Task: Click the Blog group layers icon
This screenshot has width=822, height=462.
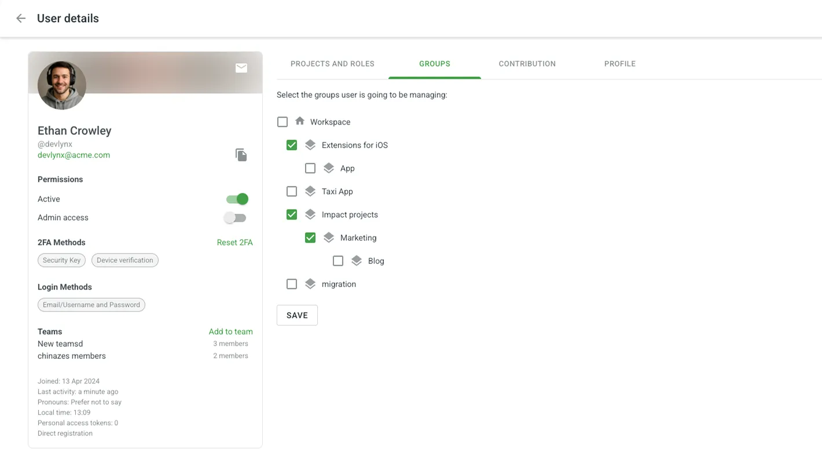Action: [x=357, y=261]
